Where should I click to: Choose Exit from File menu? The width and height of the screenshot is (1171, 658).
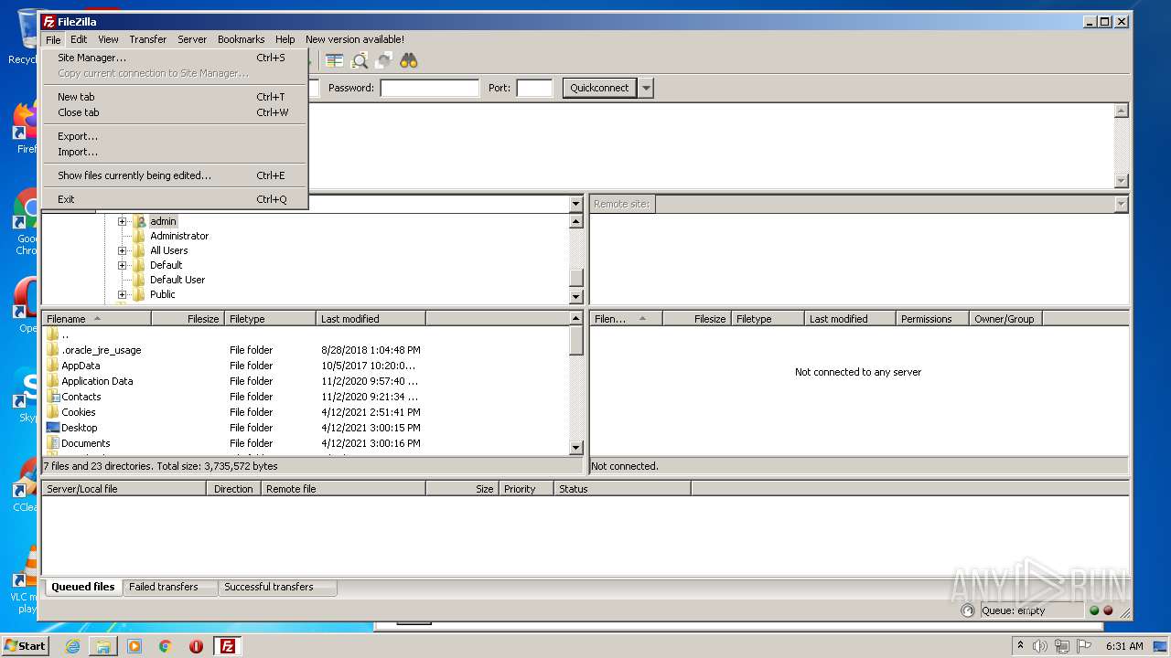coord(175,199)
